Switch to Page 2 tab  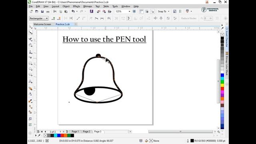[86, 132]
